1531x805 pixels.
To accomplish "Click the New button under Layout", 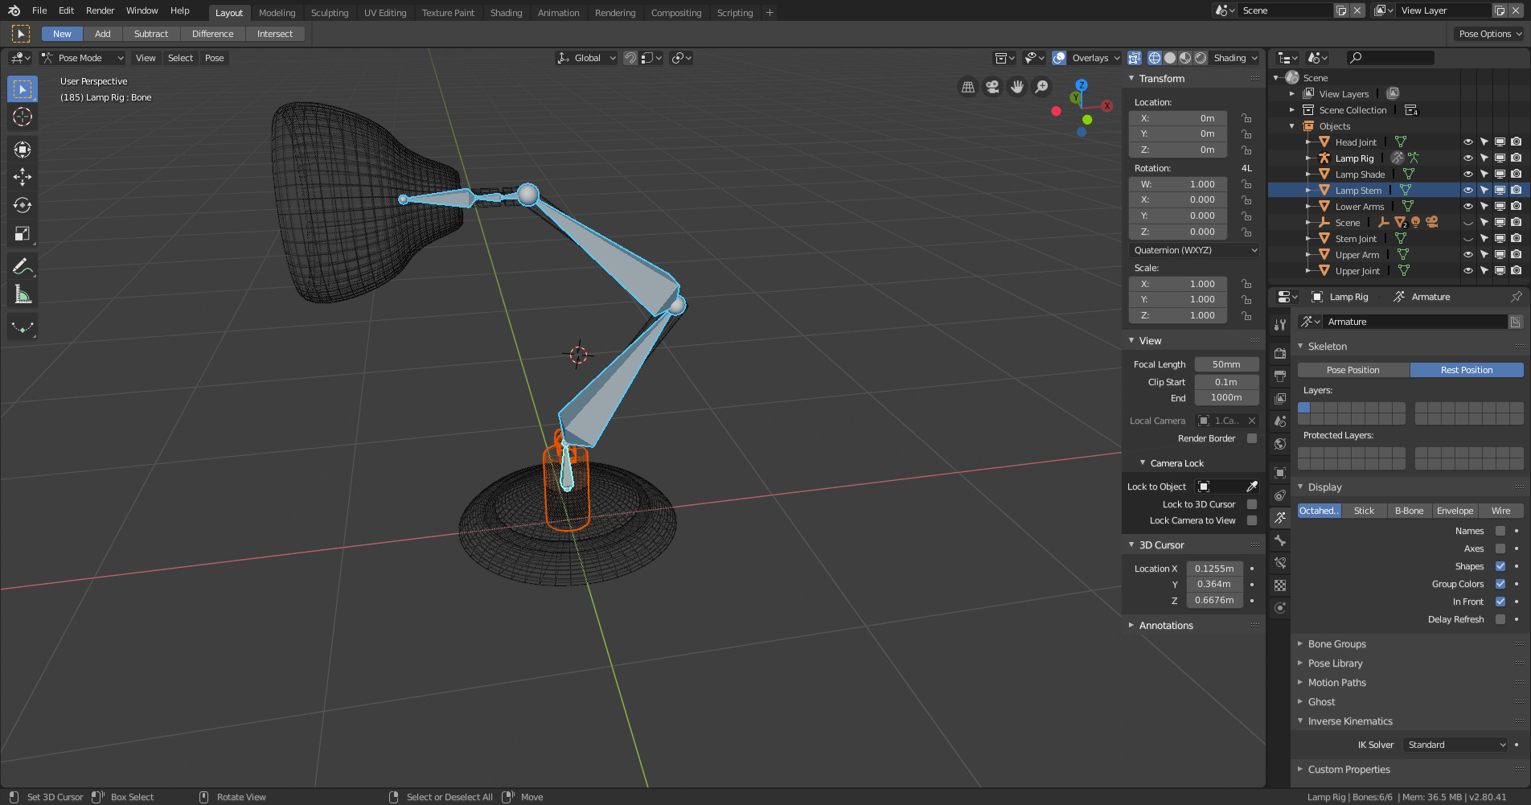I will [61, 34].
